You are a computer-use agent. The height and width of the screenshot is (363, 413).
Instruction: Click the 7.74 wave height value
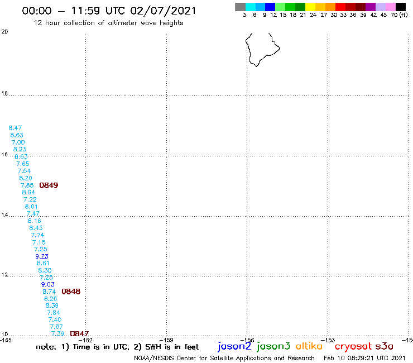coord(37,235)
